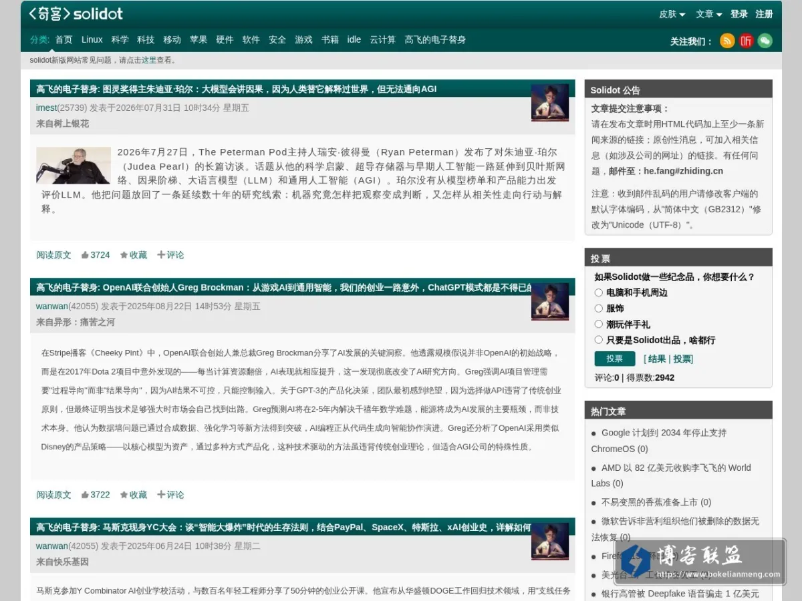
Task: Open article title about Greg Brockman
Action: pos(318,288)
